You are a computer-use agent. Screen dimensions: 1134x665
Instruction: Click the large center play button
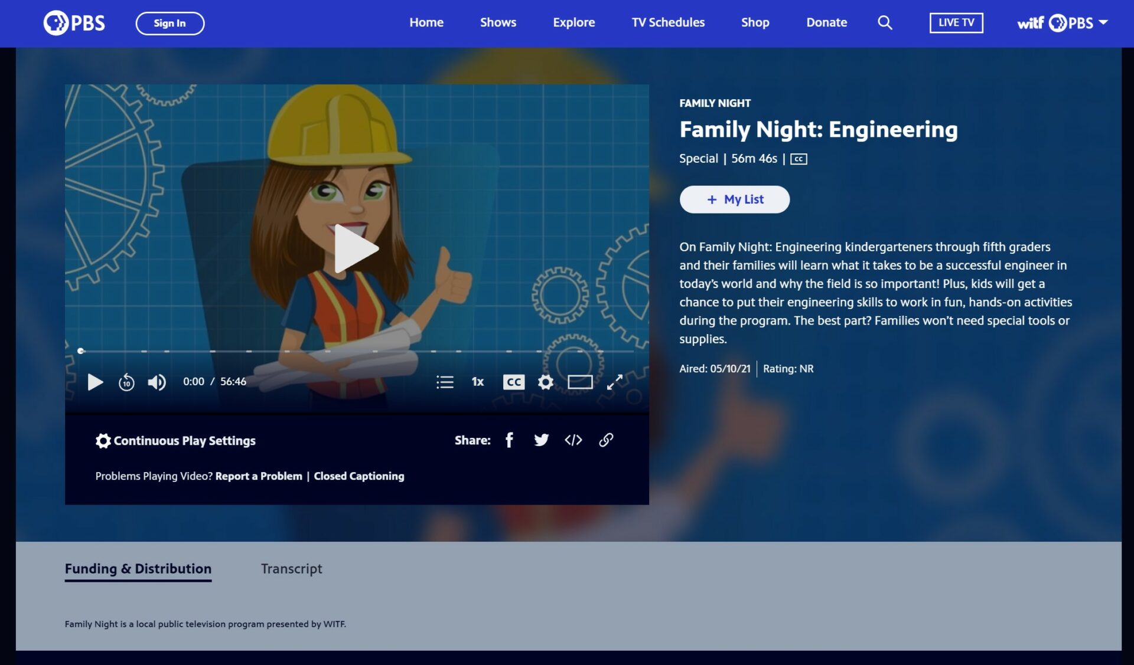(356, 248)
